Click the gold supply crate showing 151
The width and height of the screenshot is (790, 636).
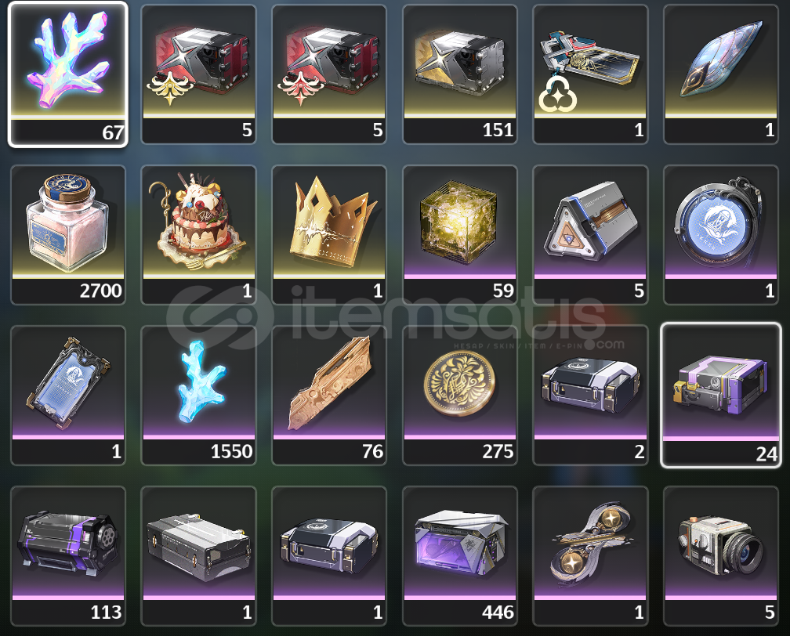pyautogui.click(x=460, y=74)
